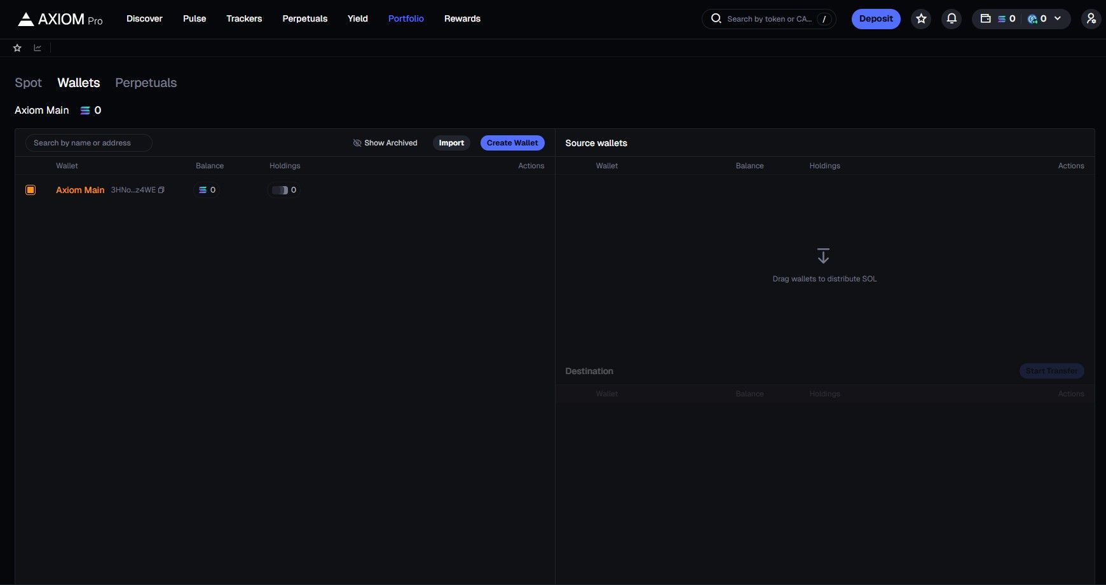
Task: Open the watchlist star icon in header
Action: 921,19
